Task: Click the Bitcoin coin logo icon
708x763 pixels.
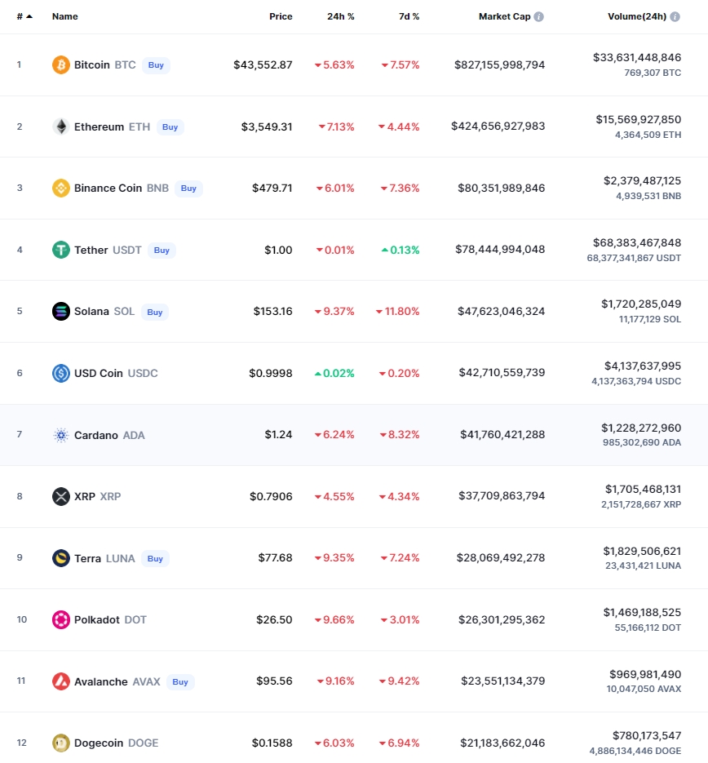Action: 61,64
